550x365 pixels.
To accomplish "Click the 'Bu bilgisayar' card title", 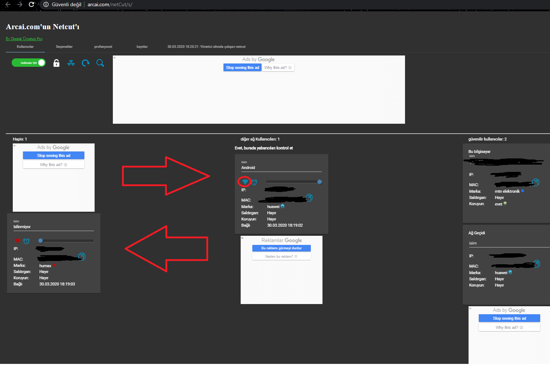I will click(x=480, y=151).
